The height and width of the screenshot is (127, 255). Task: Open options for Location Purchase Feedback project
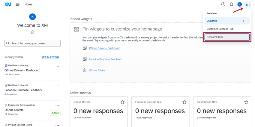coord(57,86)
